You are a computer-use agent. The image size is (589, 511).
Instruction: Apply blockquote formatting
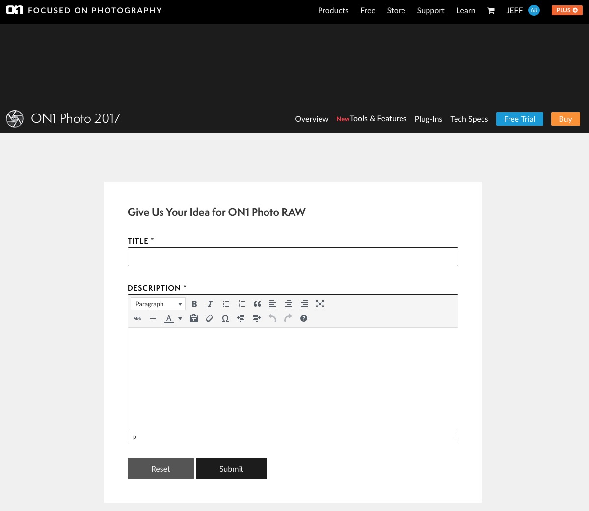(257, 304)
